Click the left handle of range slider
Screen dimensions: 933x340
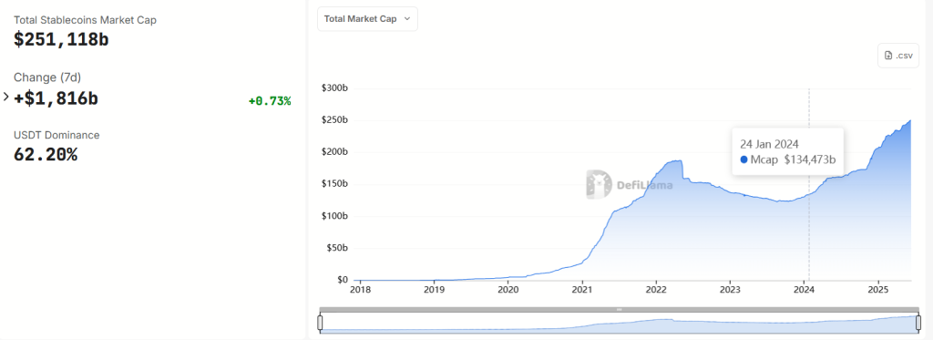click(x=320, y=323)
